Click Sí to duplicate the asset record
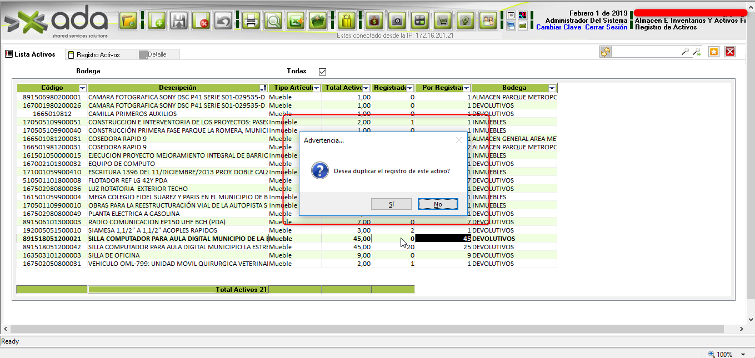 click(x=391, y=204)
